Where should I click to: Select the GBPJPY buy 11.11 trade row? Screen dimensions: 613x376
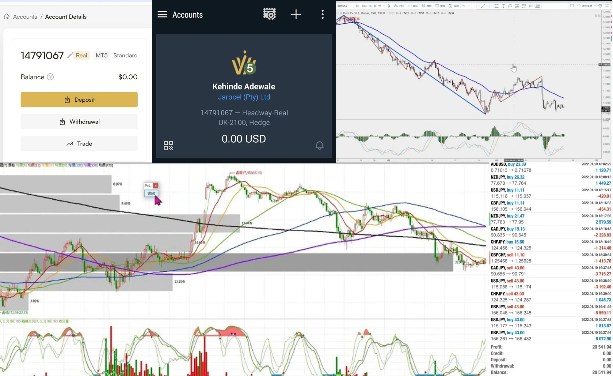tap(551, 206)
